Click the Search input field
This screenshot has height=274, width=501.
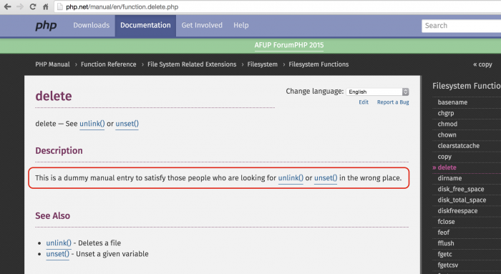(462, 26)
